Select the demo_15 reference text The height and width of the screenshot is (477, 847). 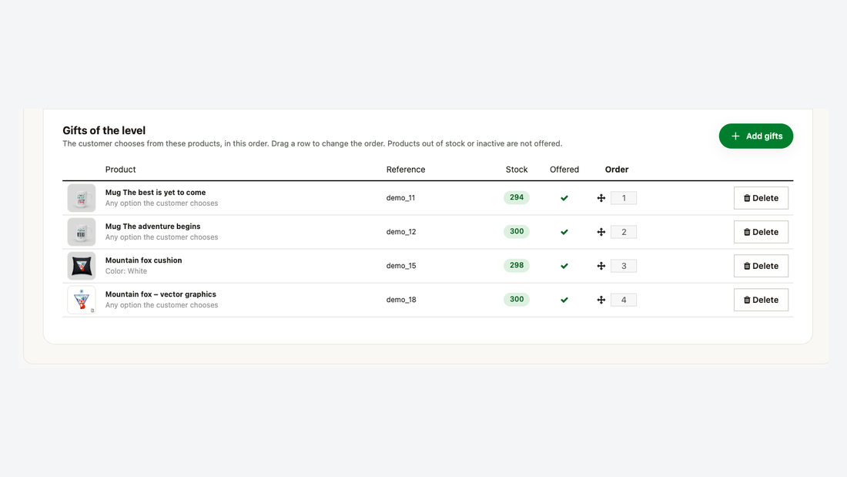401,266
